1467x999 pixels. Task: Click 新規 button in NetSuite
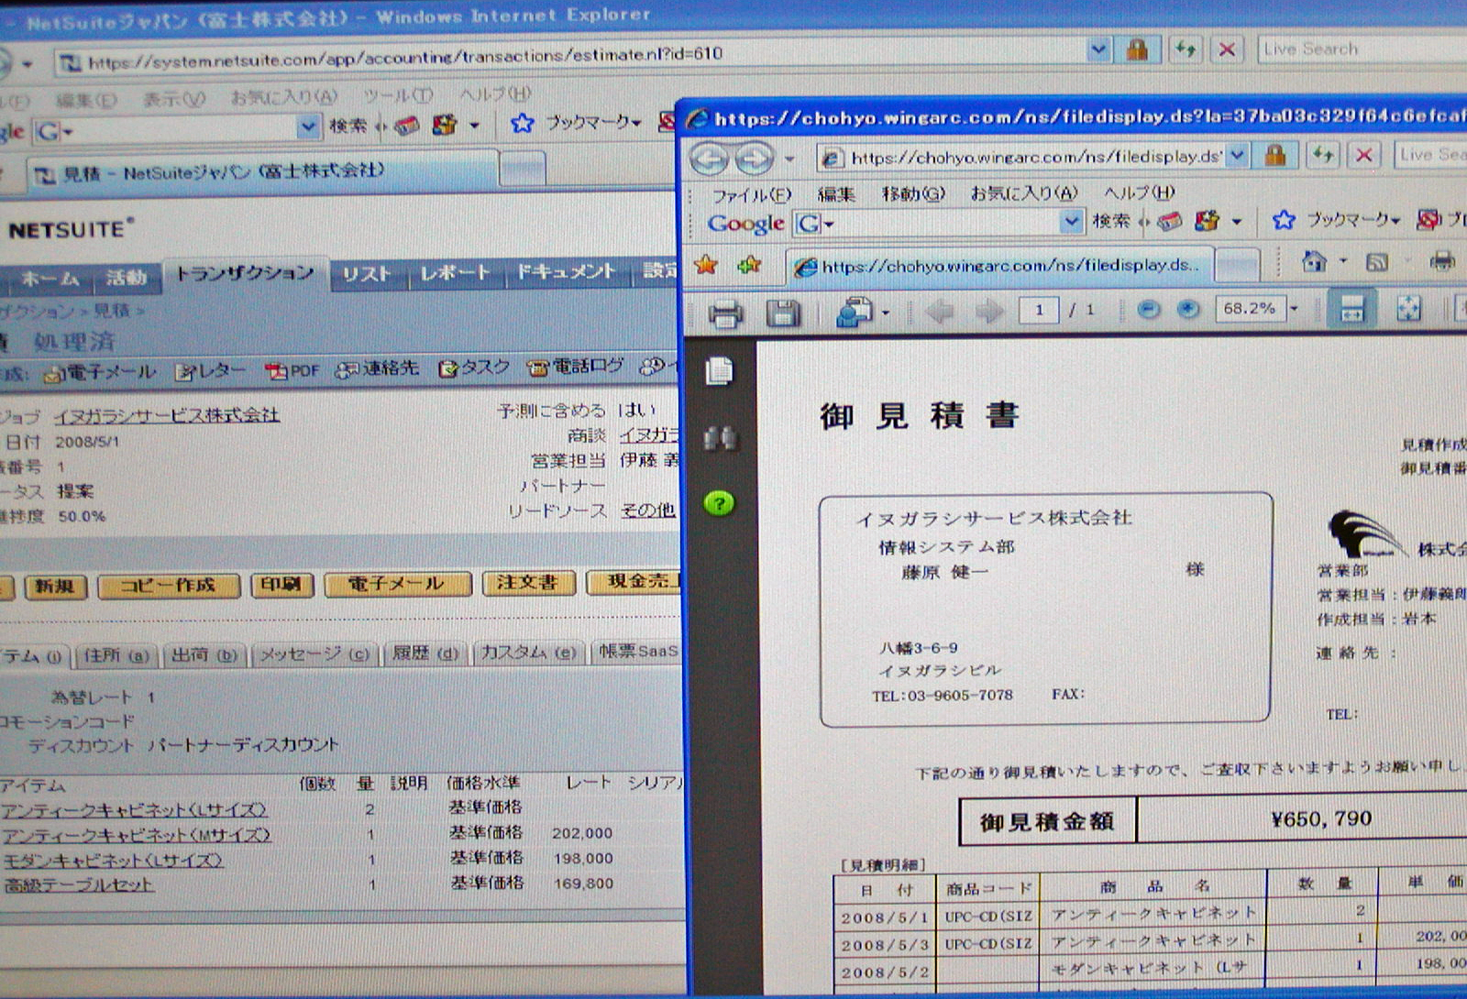55,587
